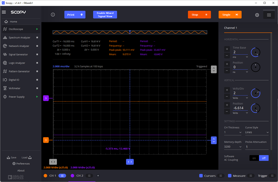
Task: Open the Curve Style dropdown
Action: click(257, 132)
